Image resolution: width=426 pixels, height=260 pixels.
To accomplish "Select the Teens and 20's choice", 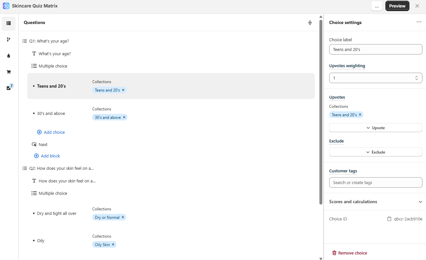I will [171, 86].
